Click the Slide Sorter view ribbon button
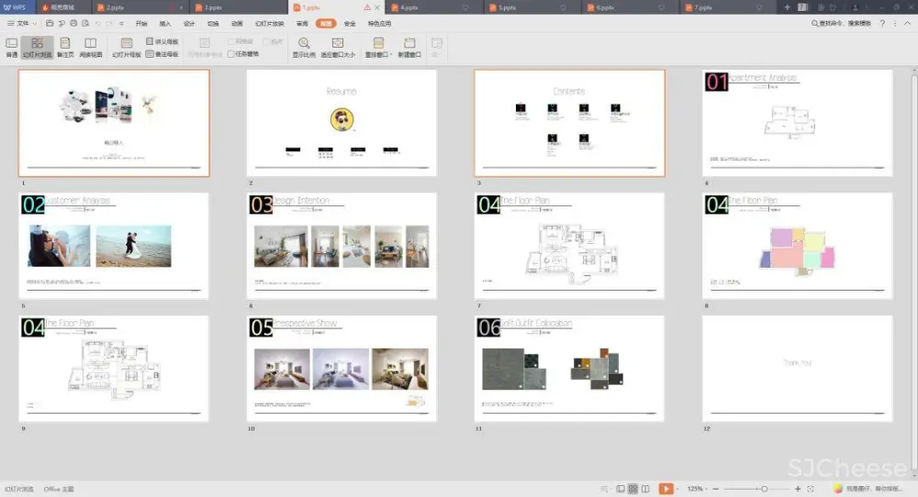918x497 pixels. coord(37,47)
